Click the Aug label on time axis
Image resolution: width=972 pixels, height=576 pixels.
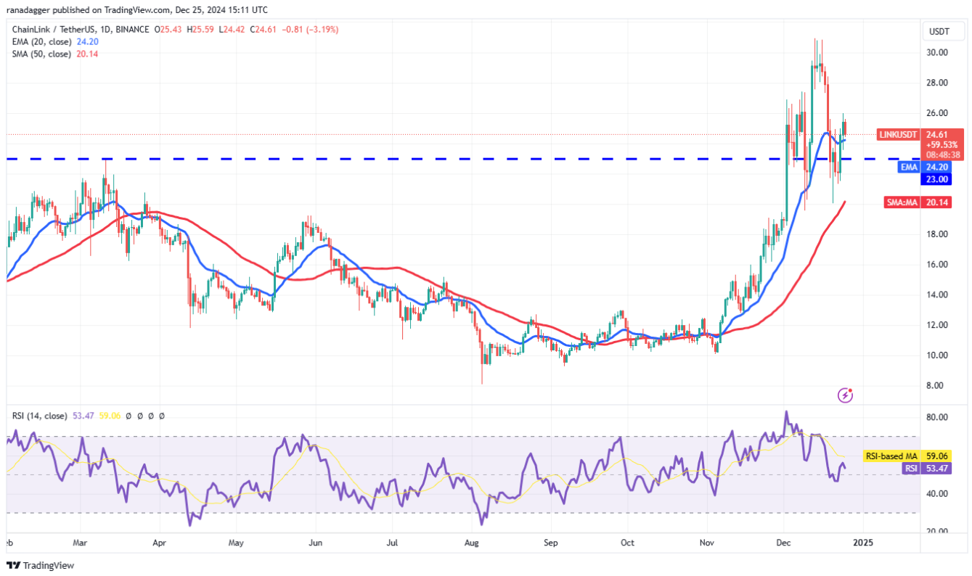472,543
